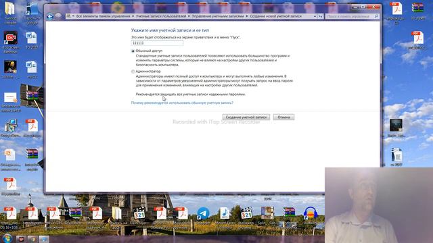
Task: Expand arrow after Учетные записи пользователей breadcrumb
Action: [189, 16]
